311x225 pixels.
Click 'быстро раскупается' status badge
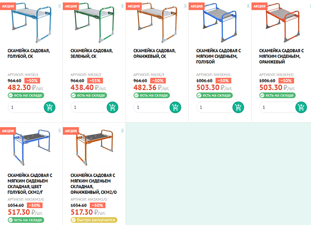pos(94,220)
